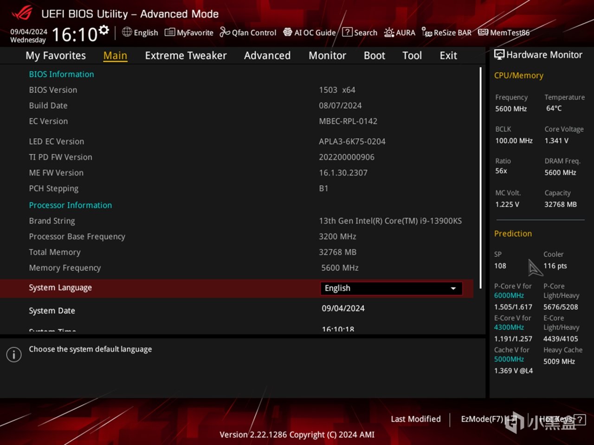The width and height of the screenshot is (594, 445).
Task: Select the Brand String label
Action: pyautogui.click(x=52, y=221)
